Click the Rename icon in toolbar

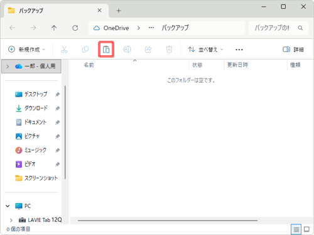pyautogui.click(x=127, y=50)
